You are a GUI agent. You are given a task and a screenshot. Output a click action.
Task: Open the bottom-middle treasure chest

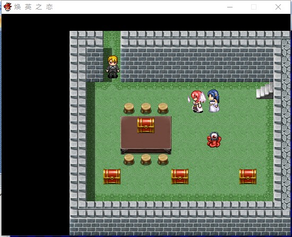(x=180, y=176)
